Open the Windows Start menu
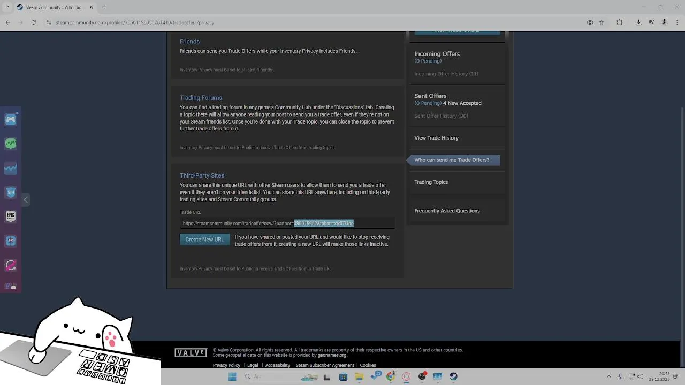The image size is (685, 385). pos(232,376)
